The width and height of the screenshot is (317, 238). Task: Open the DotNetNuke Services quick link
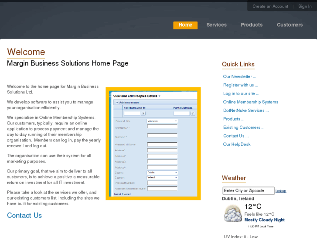coord(246,110)
